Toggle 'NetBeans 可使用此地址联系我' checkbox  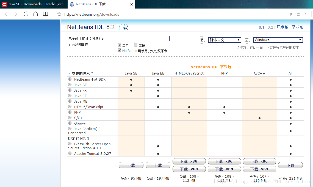tap(120, 50)
